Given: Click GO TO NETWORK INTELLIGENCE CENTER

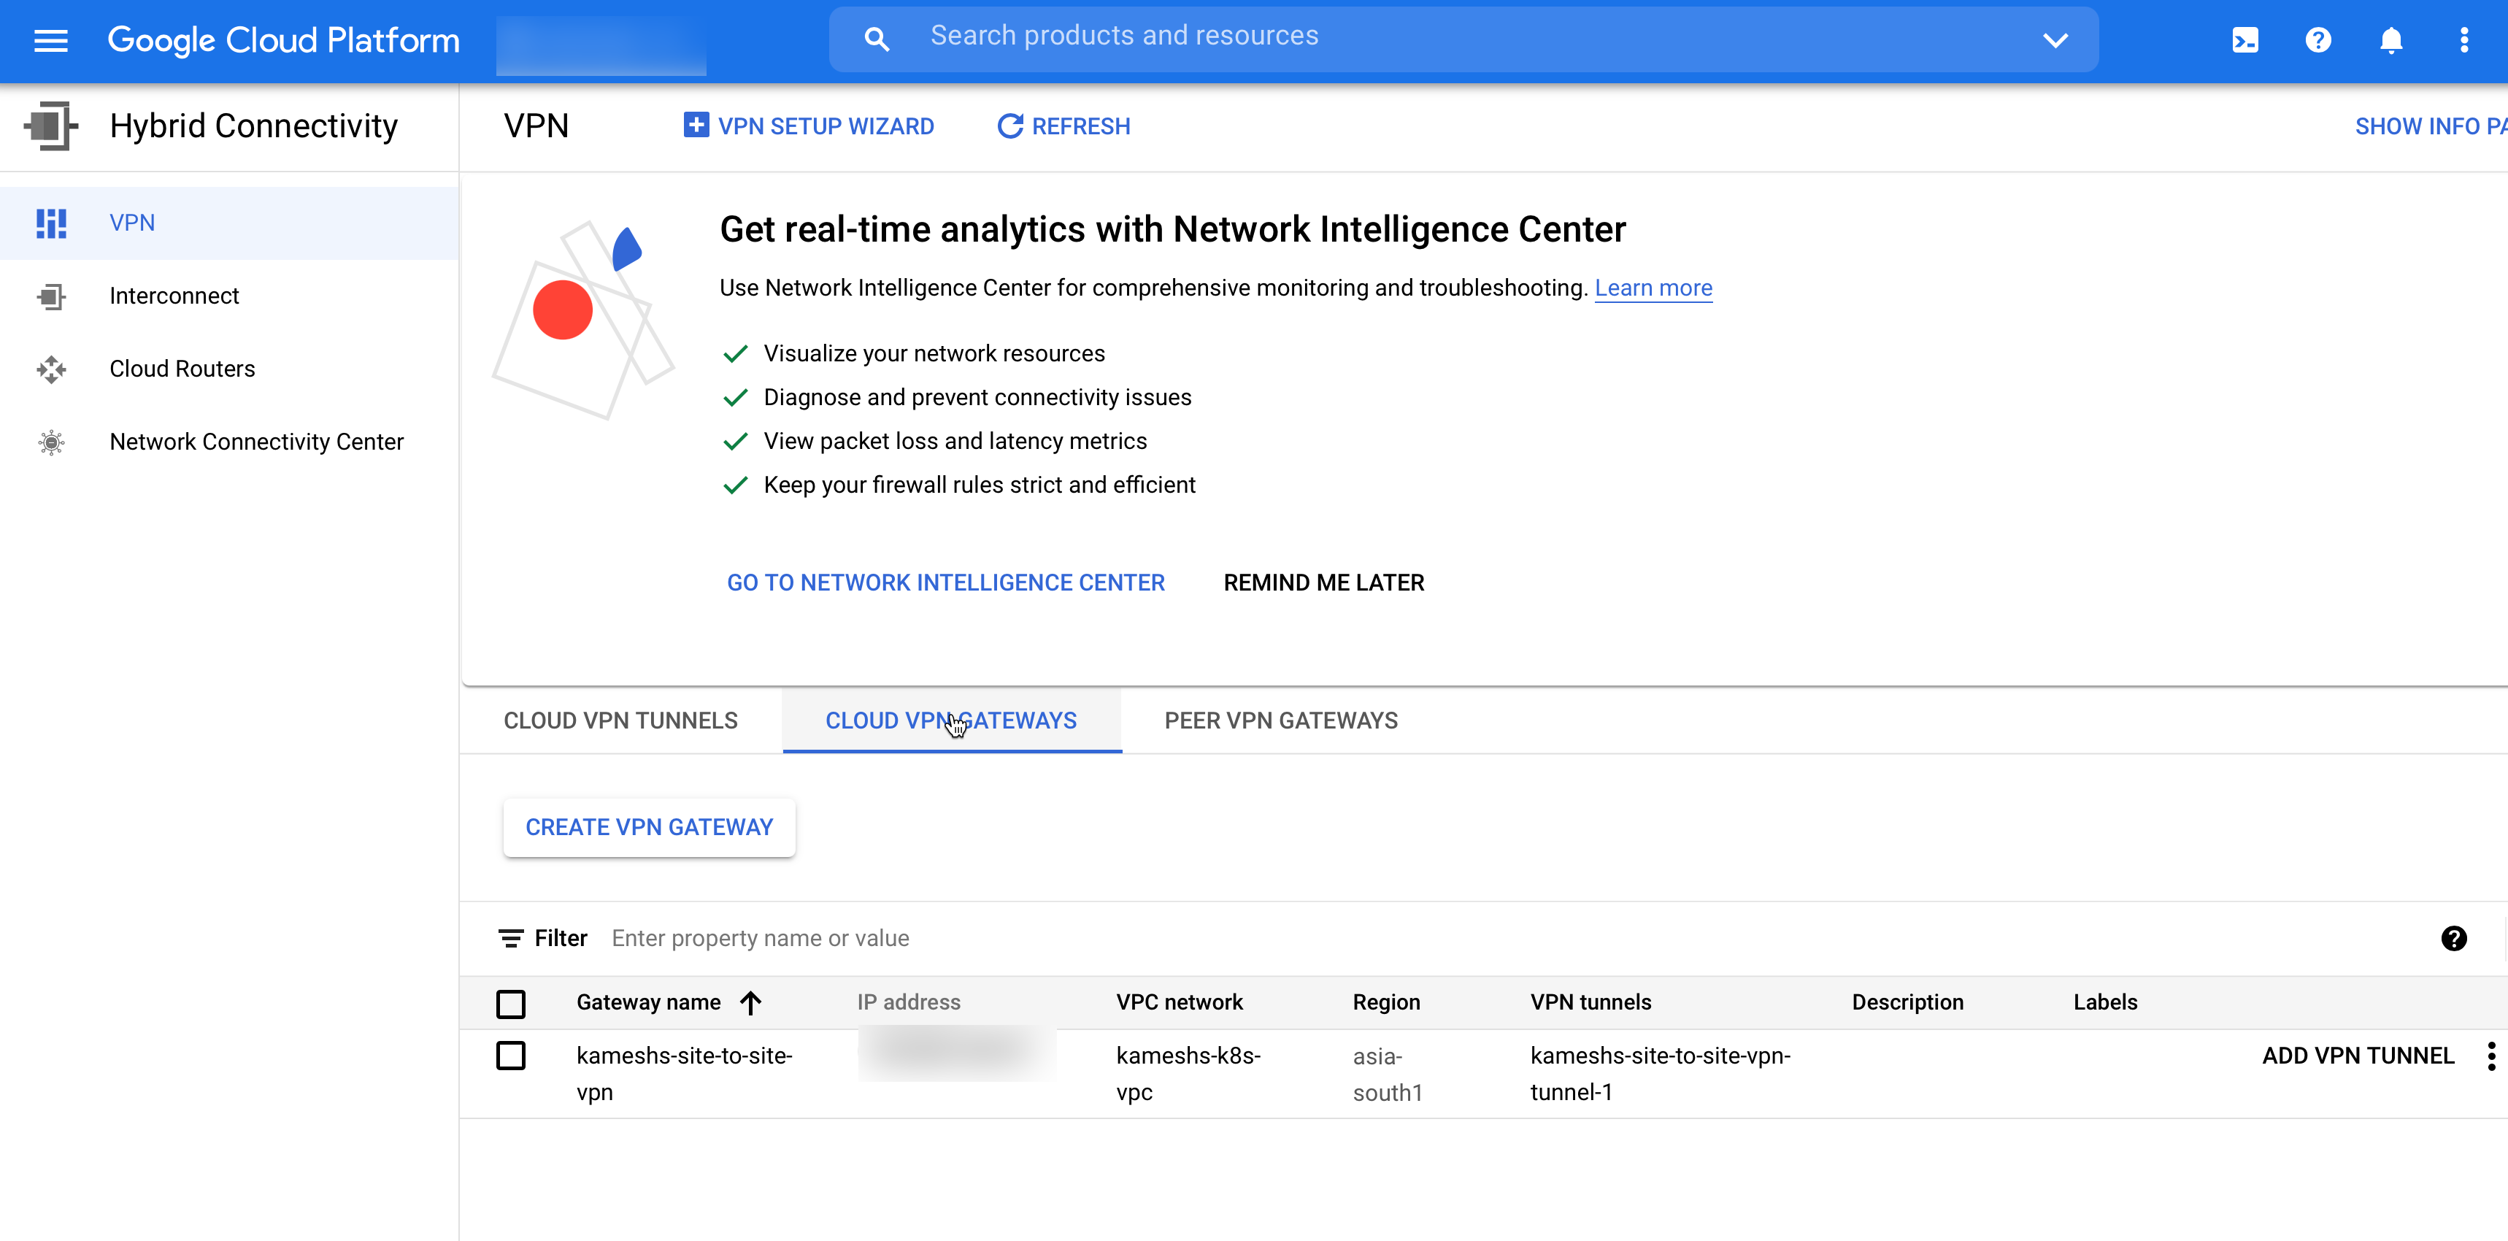Looking at the screenshot, I should 945,583.
